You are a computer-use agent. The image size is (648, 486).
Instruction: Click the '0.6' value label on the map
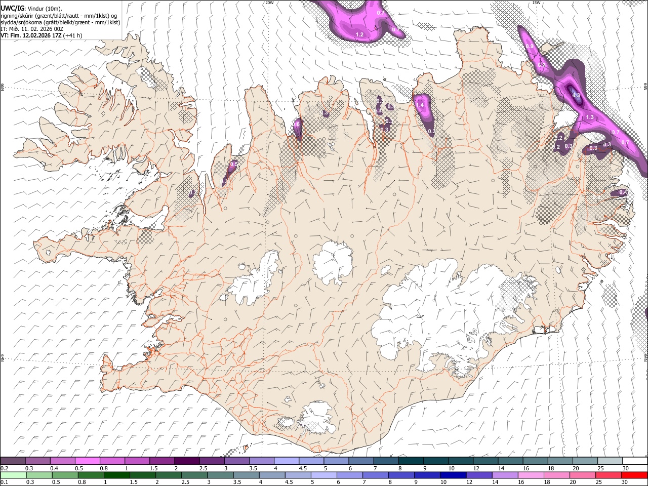297,124
